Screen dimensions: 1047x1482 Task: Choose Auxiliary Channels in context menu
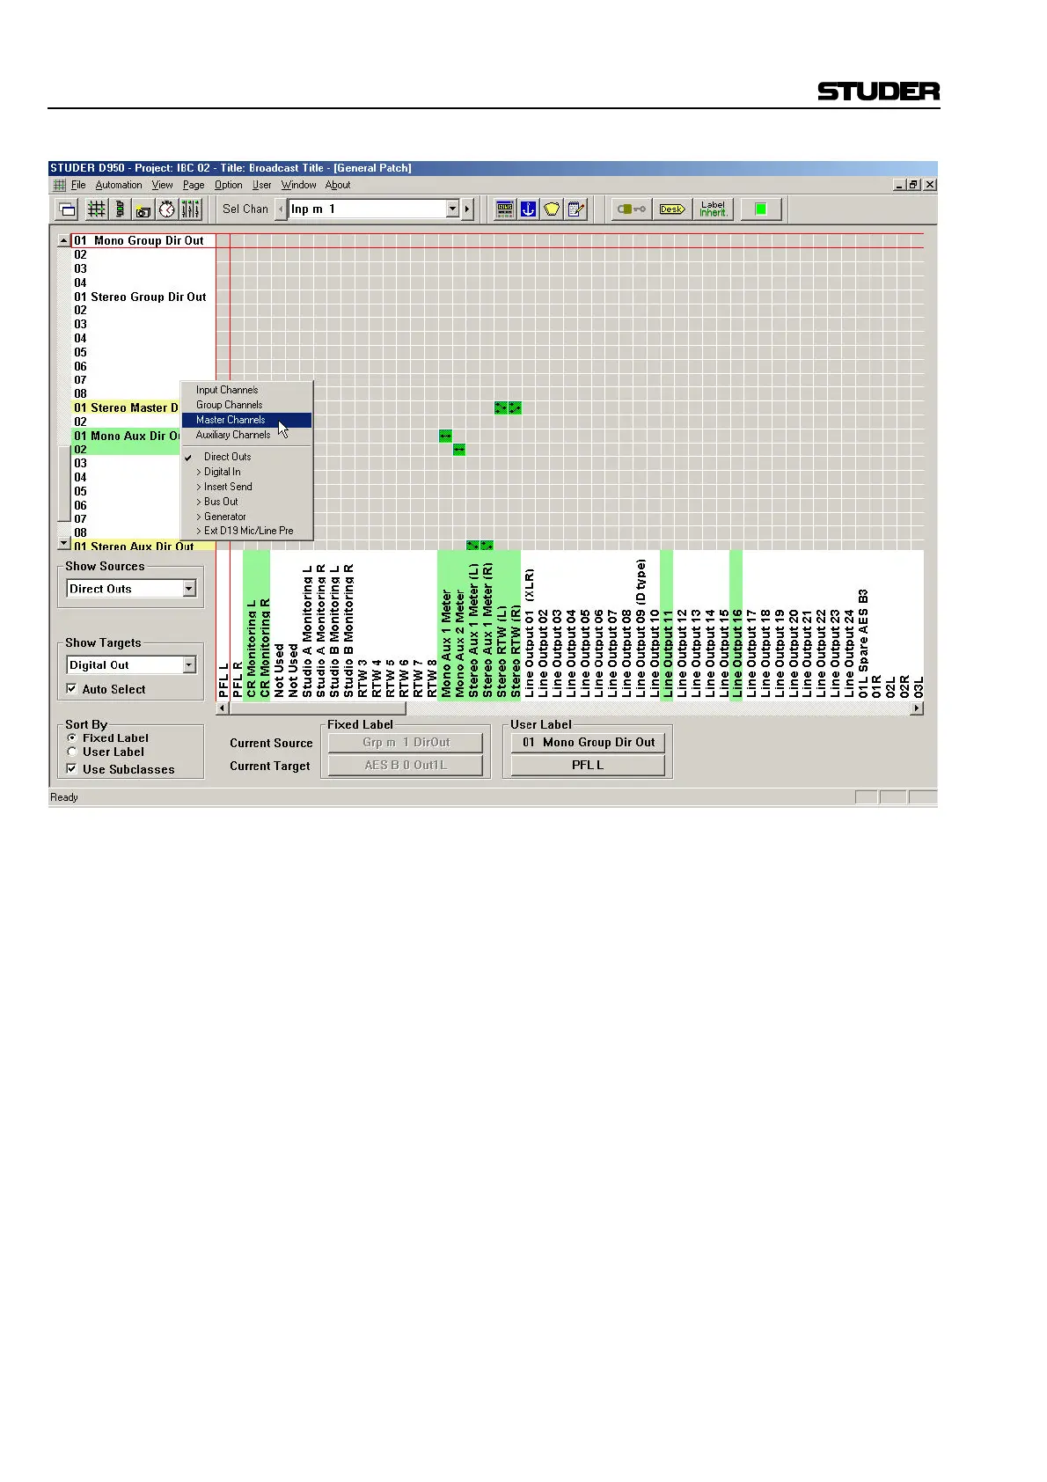246,435
